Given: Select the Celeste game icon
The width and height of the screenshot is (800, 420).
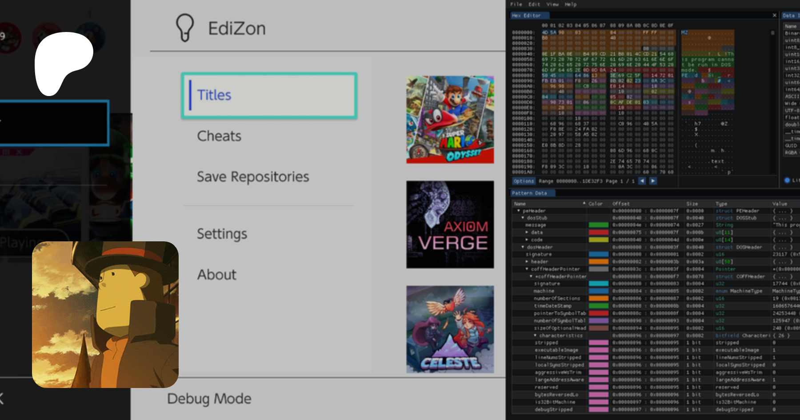Looking at the screenshot, I should [450, 329].
